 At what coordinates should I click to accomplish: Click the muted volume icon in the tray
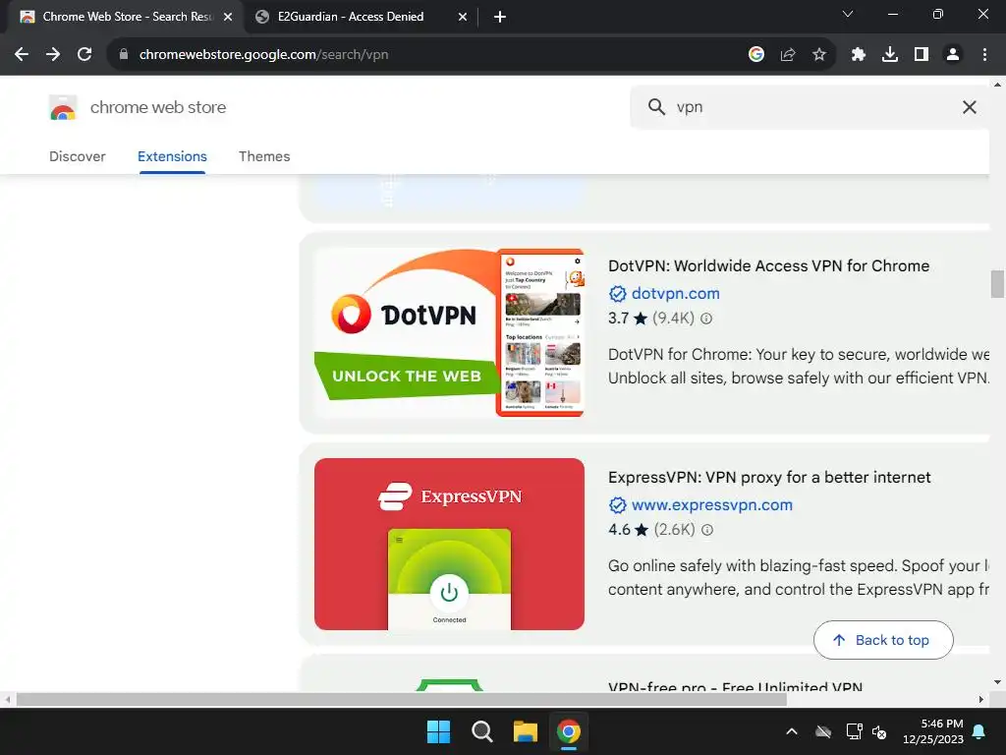[879, 731]
